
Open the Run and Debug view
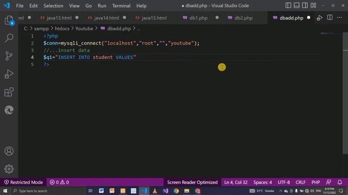(9, 74)
